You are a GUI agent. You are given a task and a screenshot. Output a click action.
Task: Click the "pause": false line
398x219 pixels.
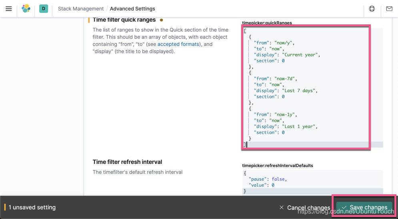268,179
